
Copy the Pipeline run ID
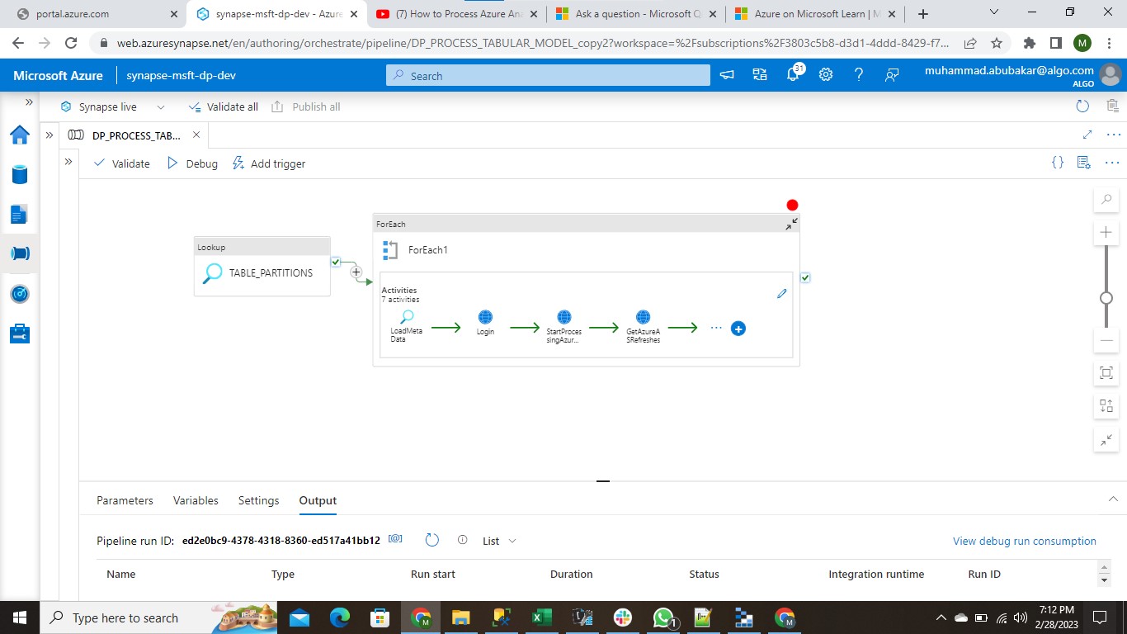(x=395, y=538)
